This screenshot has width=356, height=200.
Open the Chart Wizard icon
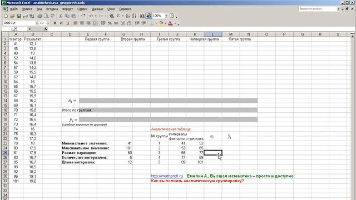(x=142, y=16)
